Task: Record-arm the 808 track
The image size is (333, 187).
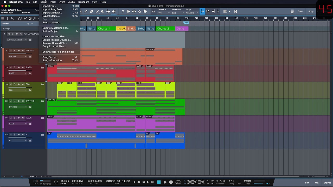Action: [x=19, y=84]
